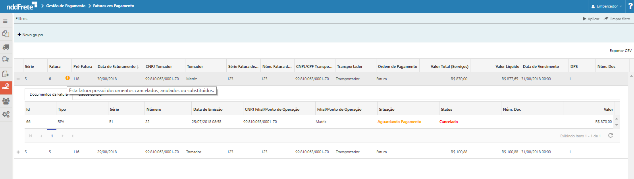The width and height of the screenshot is (634, 179).
Task: Add a filter with Novo grupo
Action: click(30, 35)
